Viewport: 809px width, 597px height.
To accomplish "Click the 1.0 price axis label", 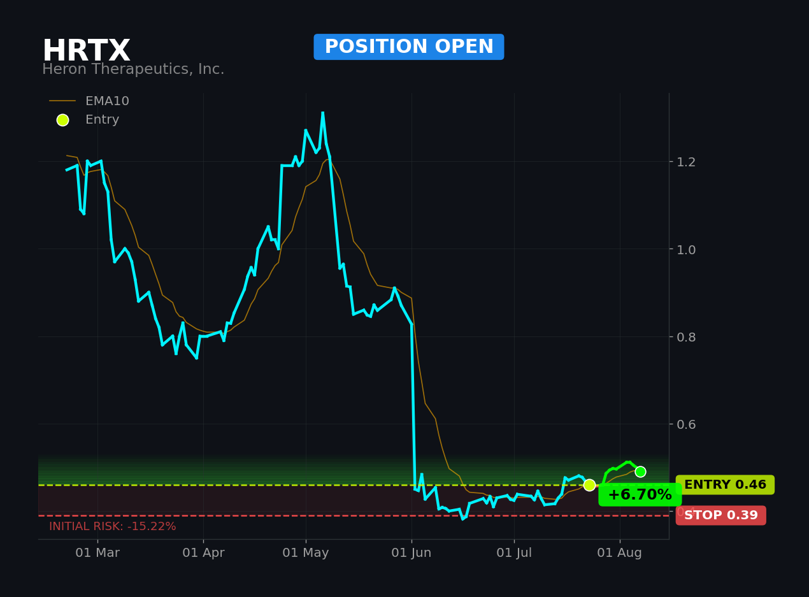I will point(686,249).
